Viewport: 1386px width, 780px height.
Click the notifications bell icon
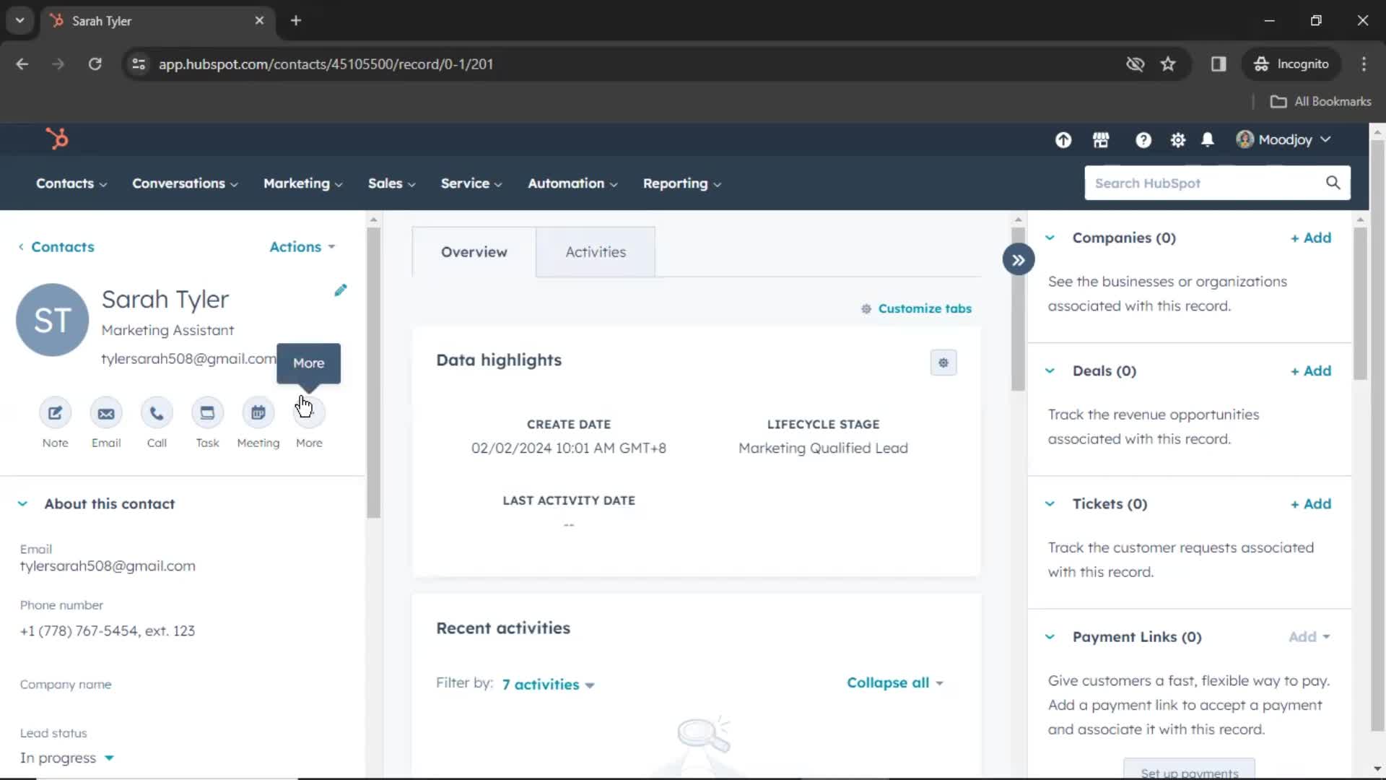(1209, 140)
